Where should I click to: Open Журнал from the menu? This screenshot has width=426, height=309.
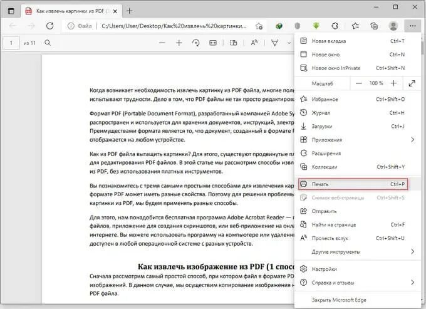[357, 113]
